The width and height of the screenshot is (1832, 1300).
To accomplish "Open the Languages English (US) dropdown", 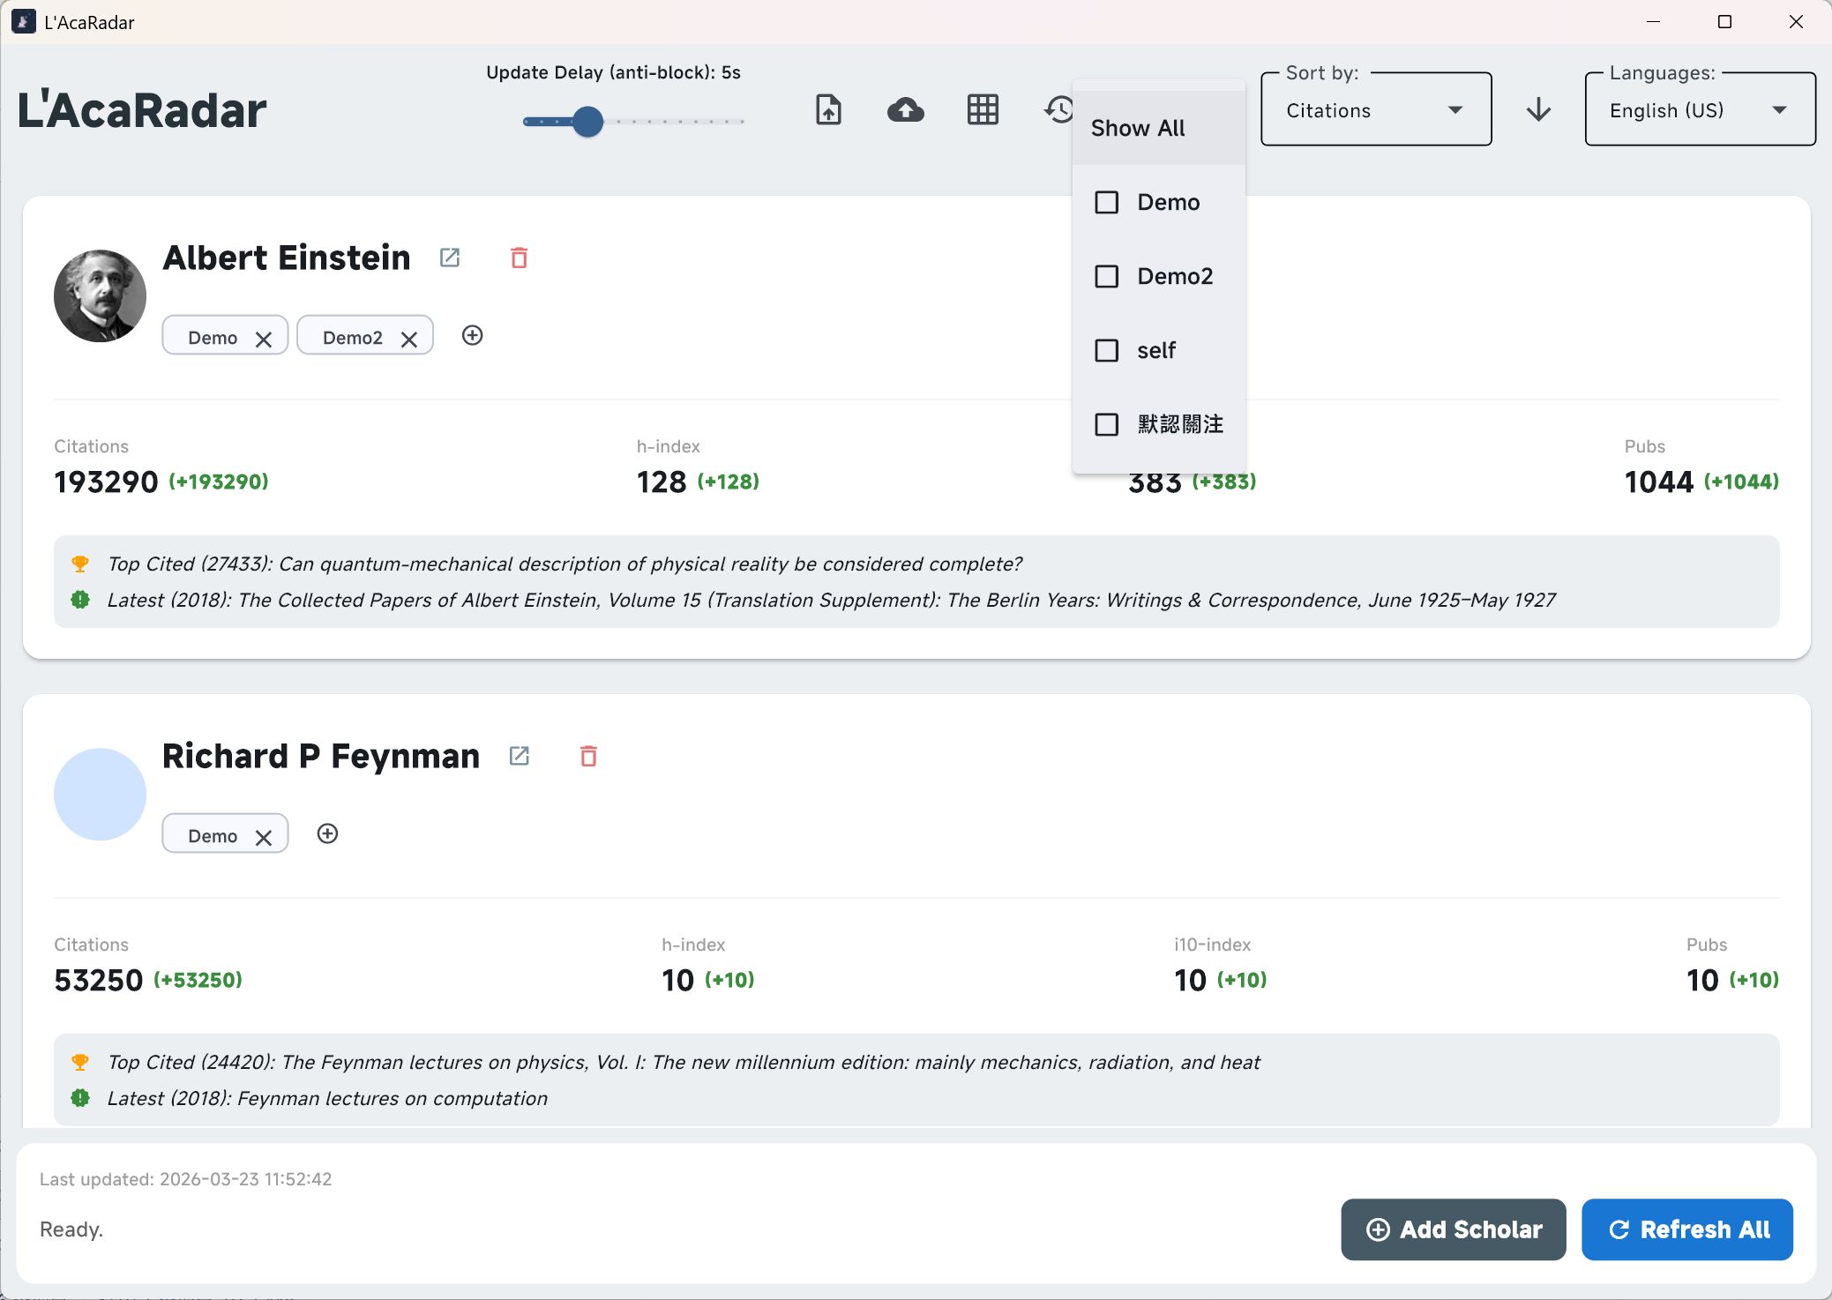I will [x=1700, y=110].
